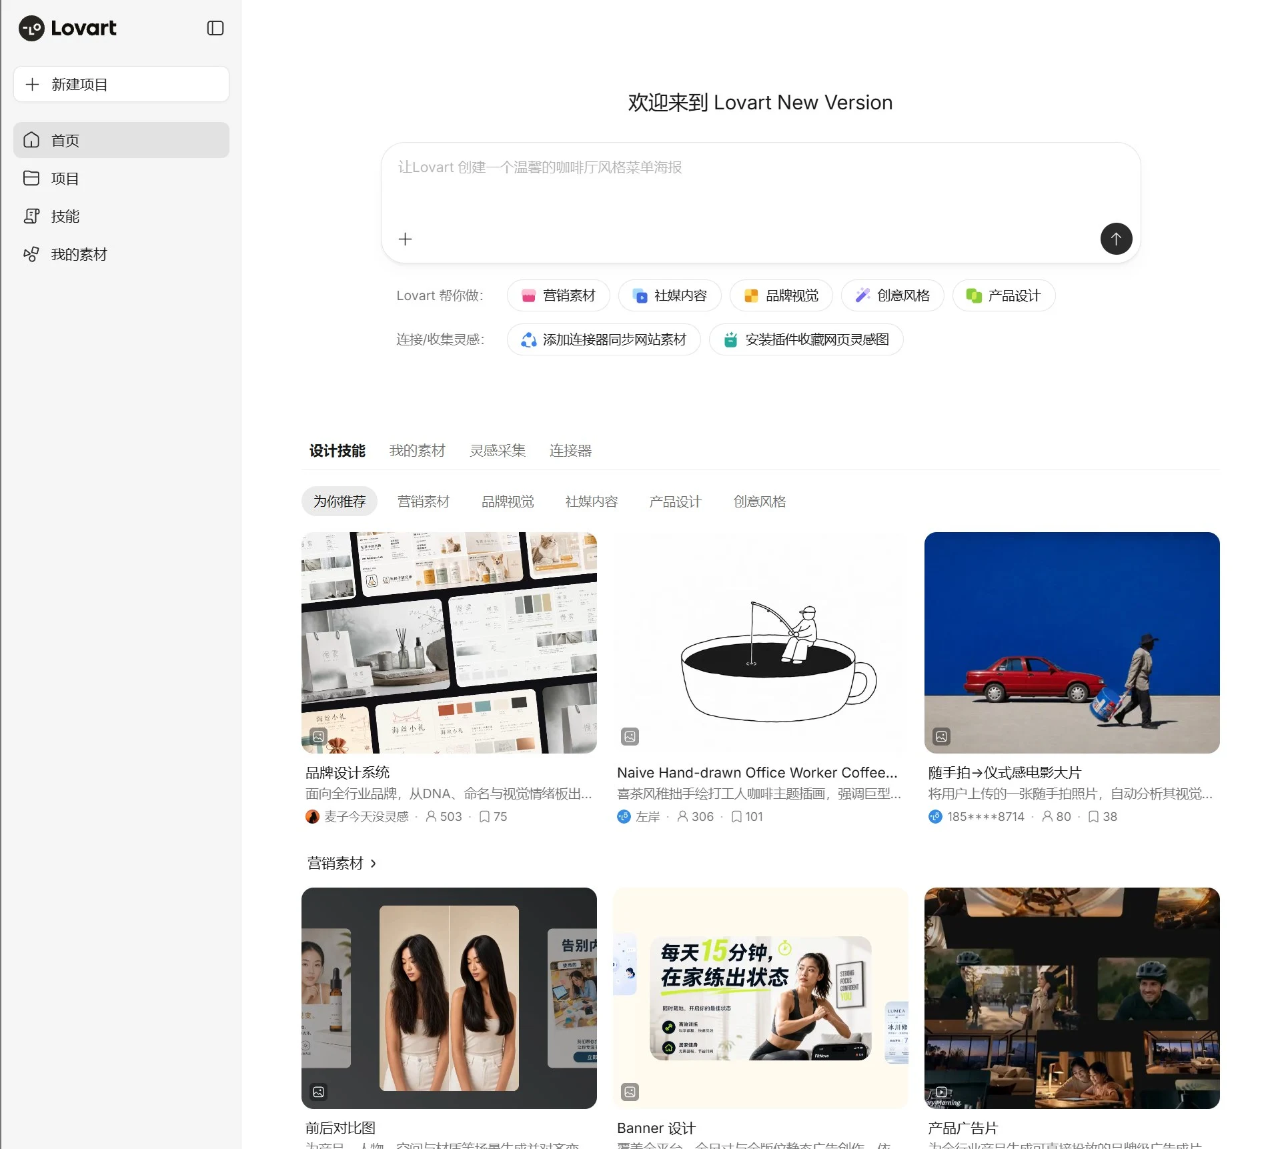Select the 品牌视觉 filter tab

pyautogui.click(x=508, y=501)
